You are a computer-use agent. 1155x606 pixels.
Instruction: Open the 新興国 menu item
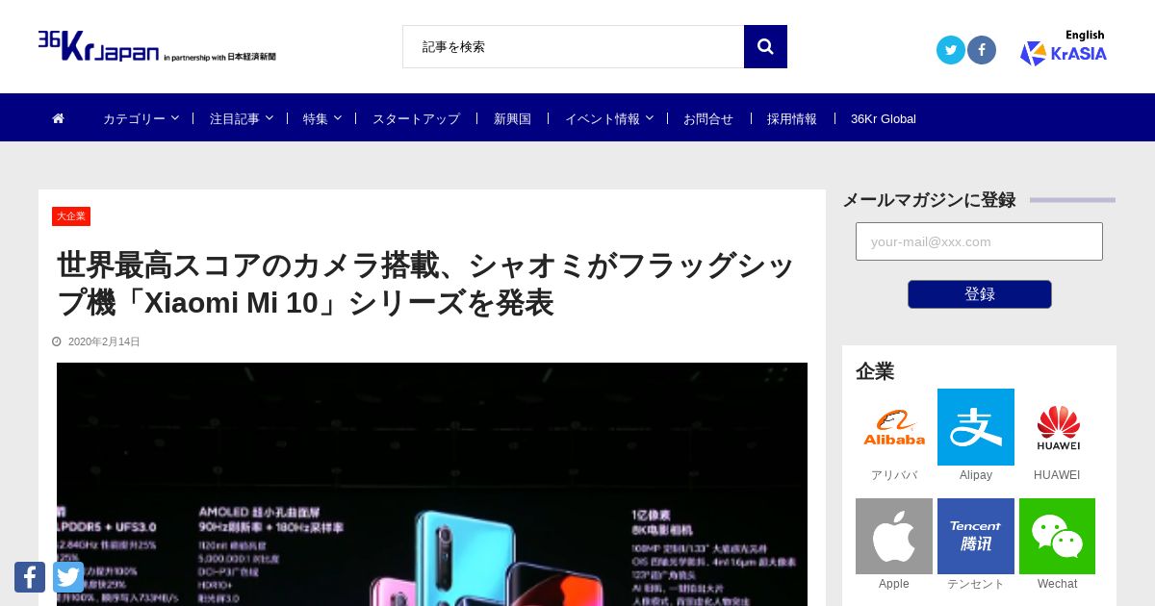point(512,118)
